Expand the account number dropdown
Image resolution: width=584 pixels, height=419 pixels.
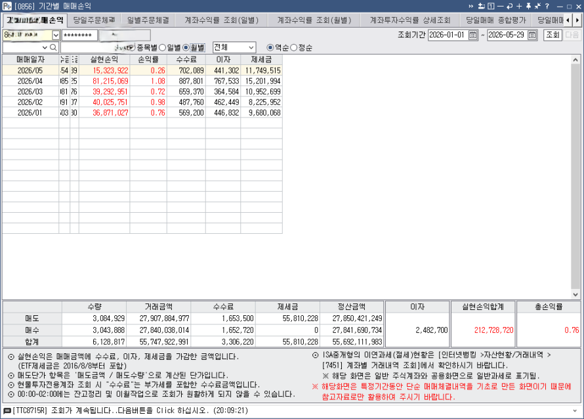click(x=56, y=35)
